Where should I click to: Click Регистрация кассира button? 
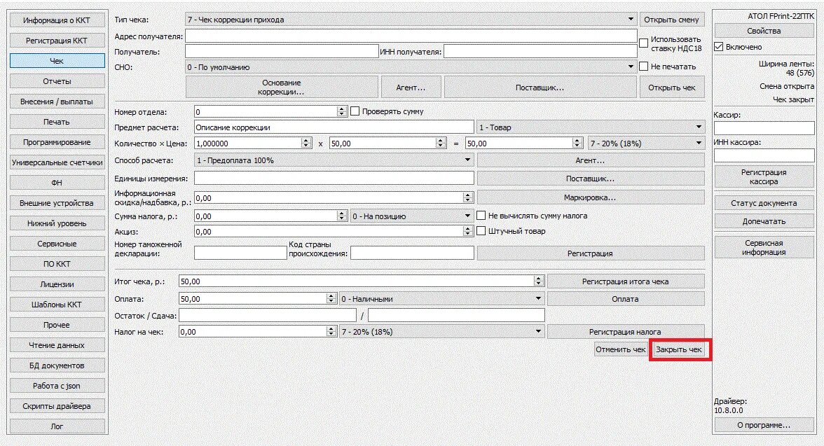pos(764,177)
